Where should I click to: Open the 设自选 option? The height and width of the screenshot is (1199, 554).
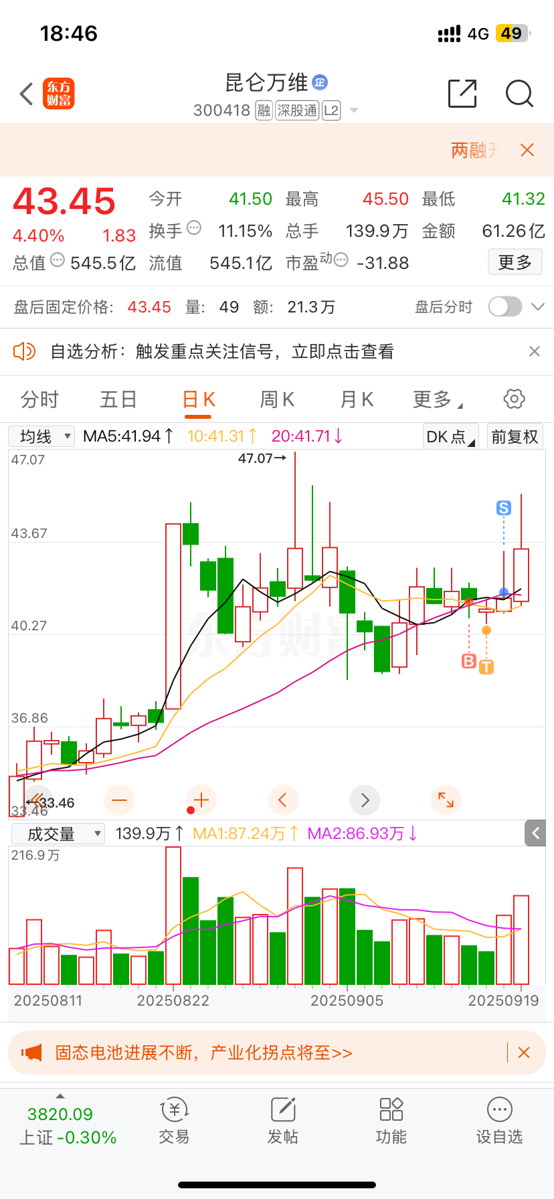(x=499, y=1121)
